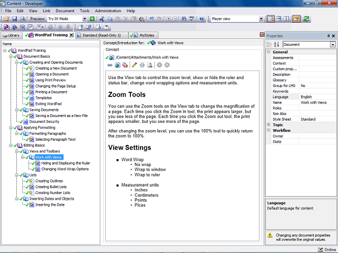Sort properties alphabetically with A-Z icon

click(x=276, y=44)
